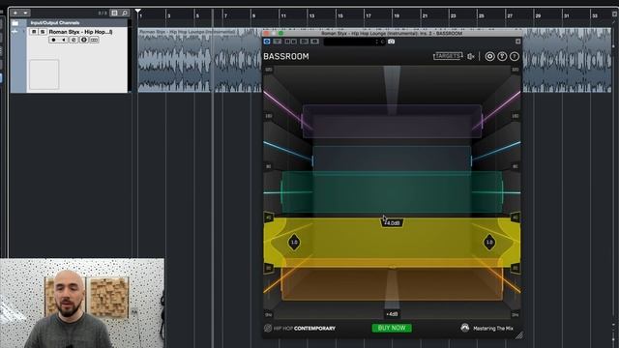Click the edit channel settings icon on track
The height and width of the screenshot is (348, 619).
(x=74, y=40)
